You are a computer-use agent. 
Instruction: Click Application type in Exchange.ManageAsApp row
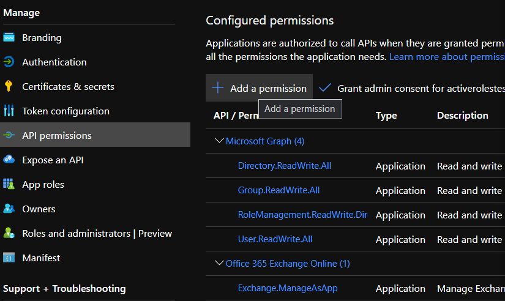tap(400, 288)
